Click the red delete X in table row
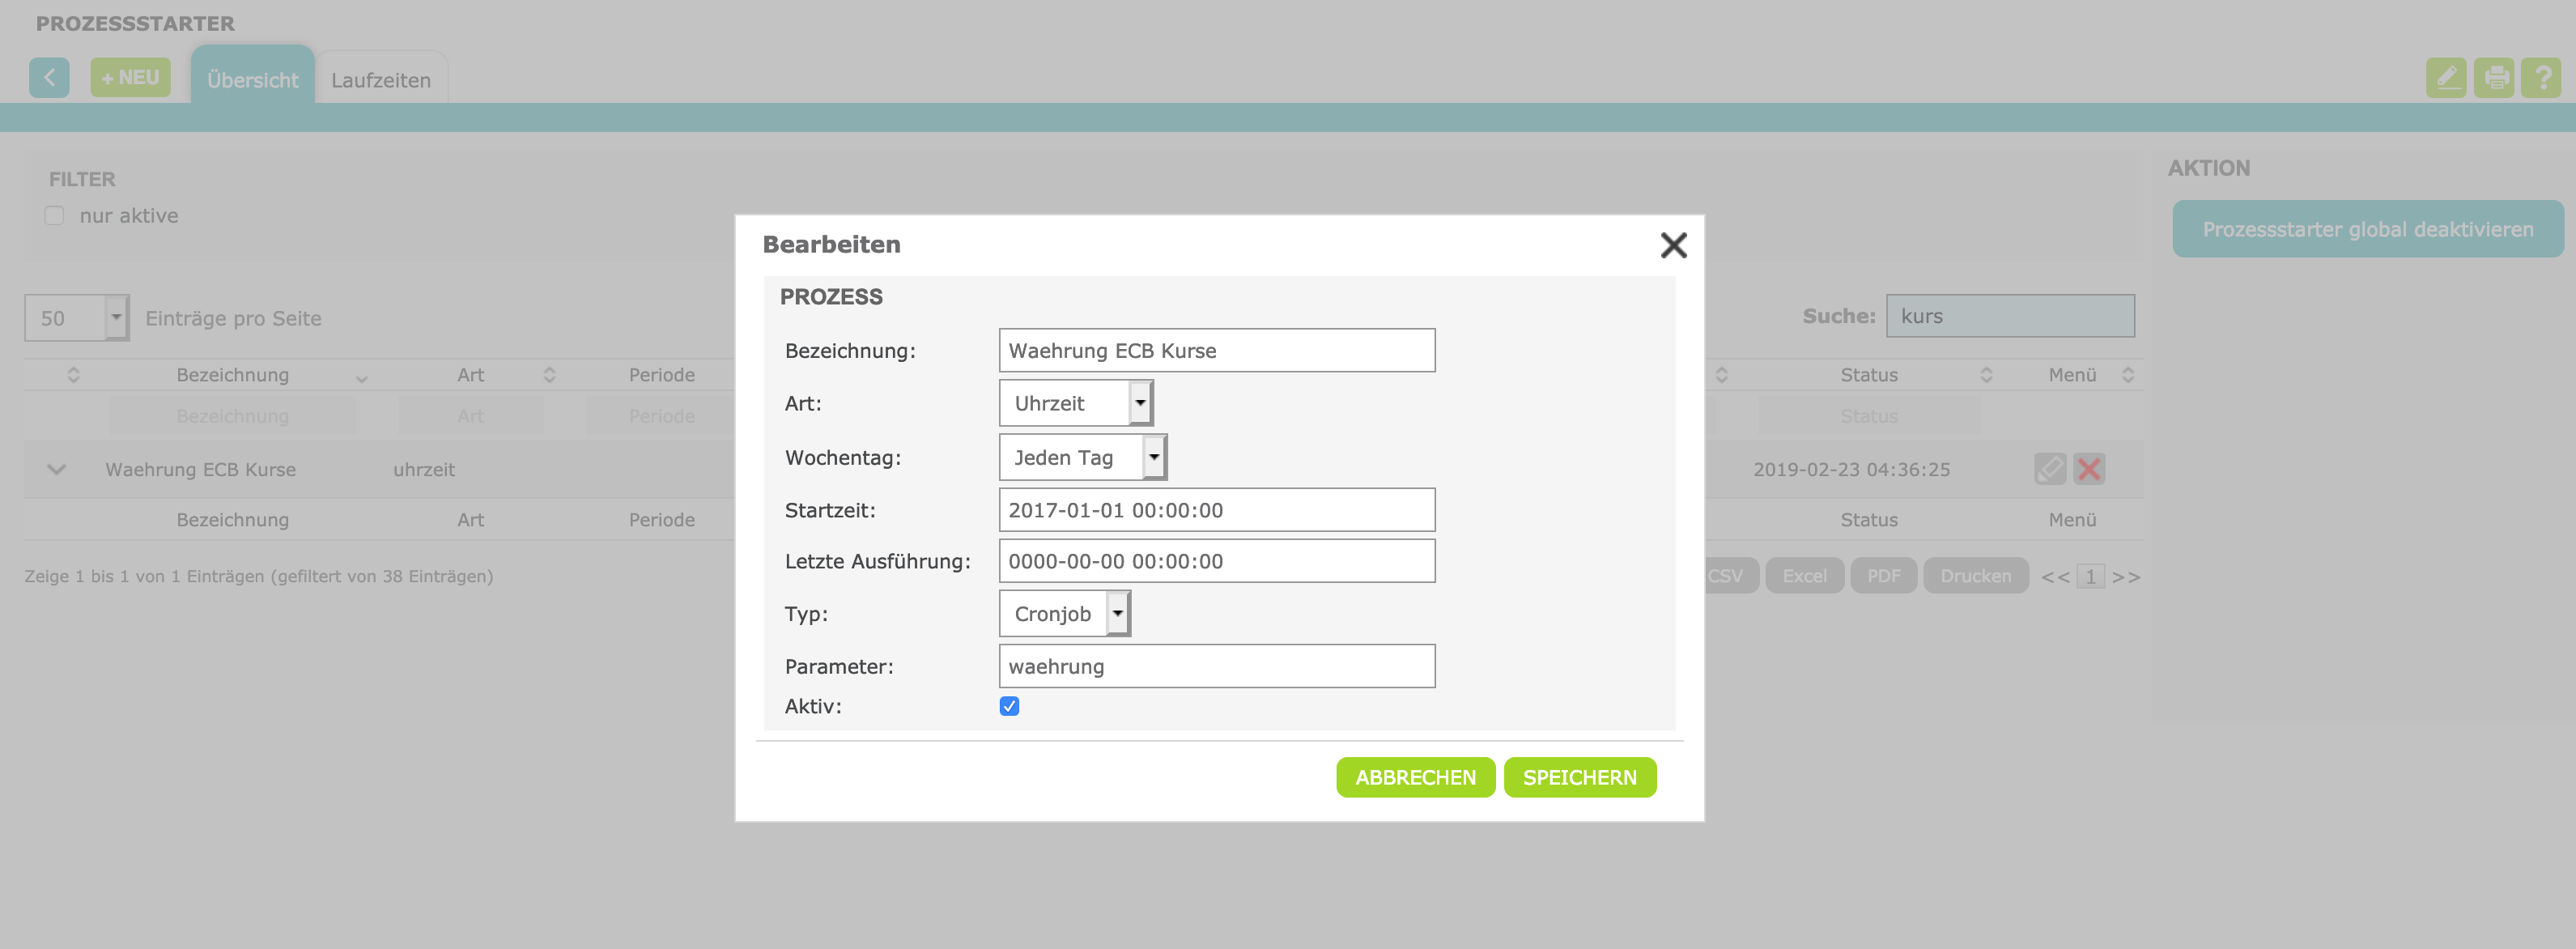The width and height of the screenshot is (2576, 949). pyautogui.click(x=2089, y=469)
